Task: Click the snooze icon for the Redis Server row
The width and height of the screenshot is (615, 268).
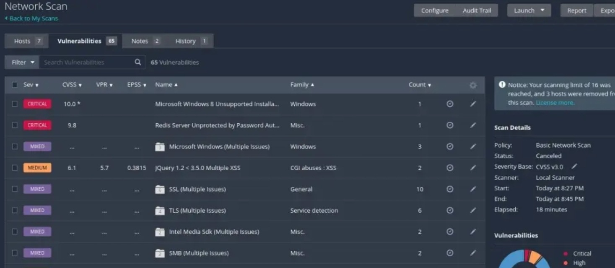Action: (450, 125)
